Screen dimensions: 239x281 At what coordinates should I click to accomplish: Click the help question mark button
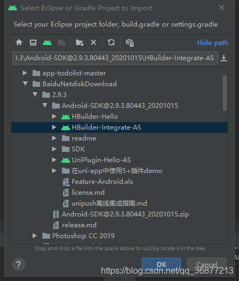(x=18, y=265)
